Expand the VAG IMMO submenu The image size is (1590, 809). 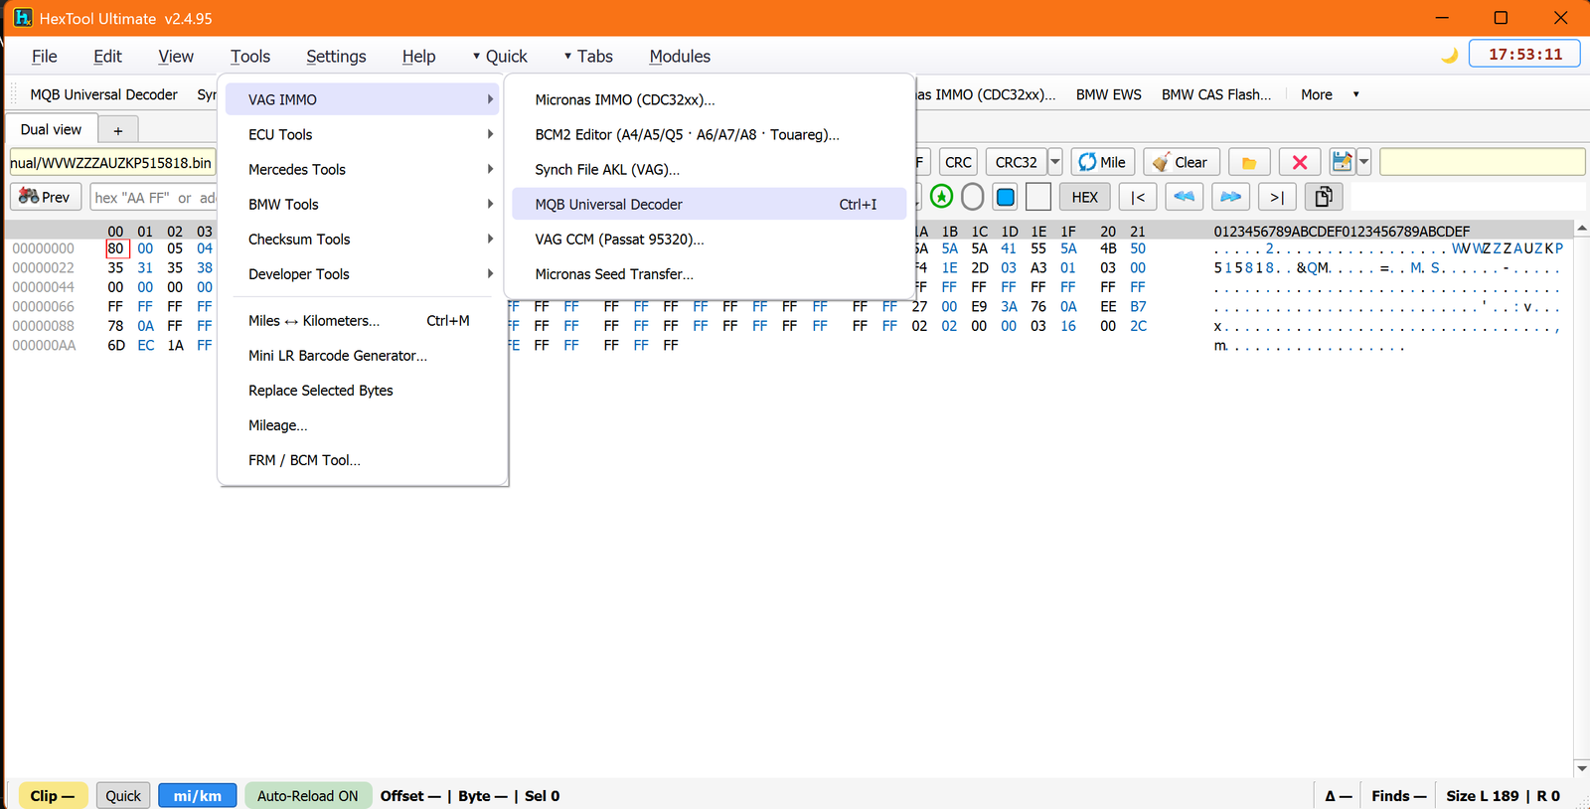[x=362, y=99]
